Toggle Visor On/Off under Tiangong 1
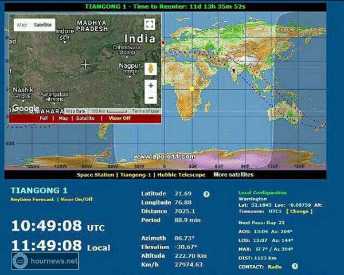This screenshot has height=275, width=344. pos(76,199)
